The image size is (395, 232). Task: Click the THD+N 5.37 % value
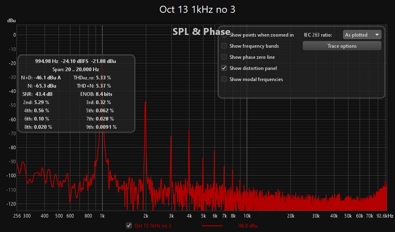coord(103,86)
